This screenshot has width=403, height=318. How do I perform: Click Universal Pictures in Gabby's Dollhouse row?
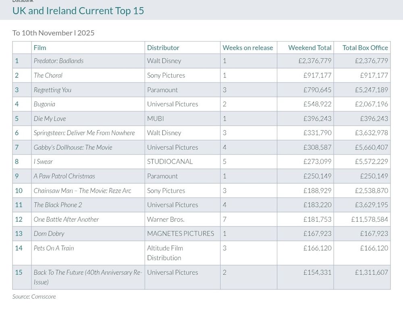[x=172, y=147]
